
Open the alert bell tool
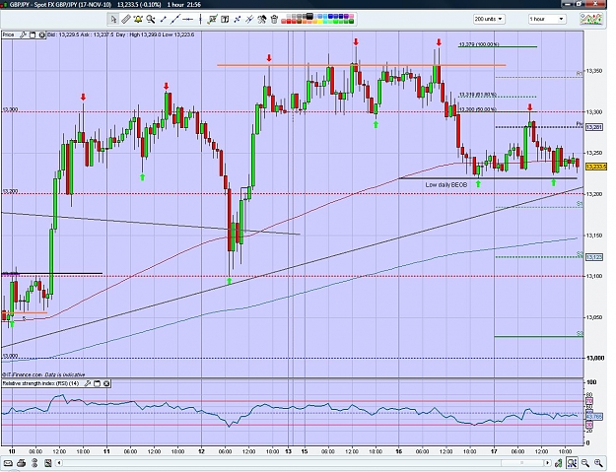138,19
